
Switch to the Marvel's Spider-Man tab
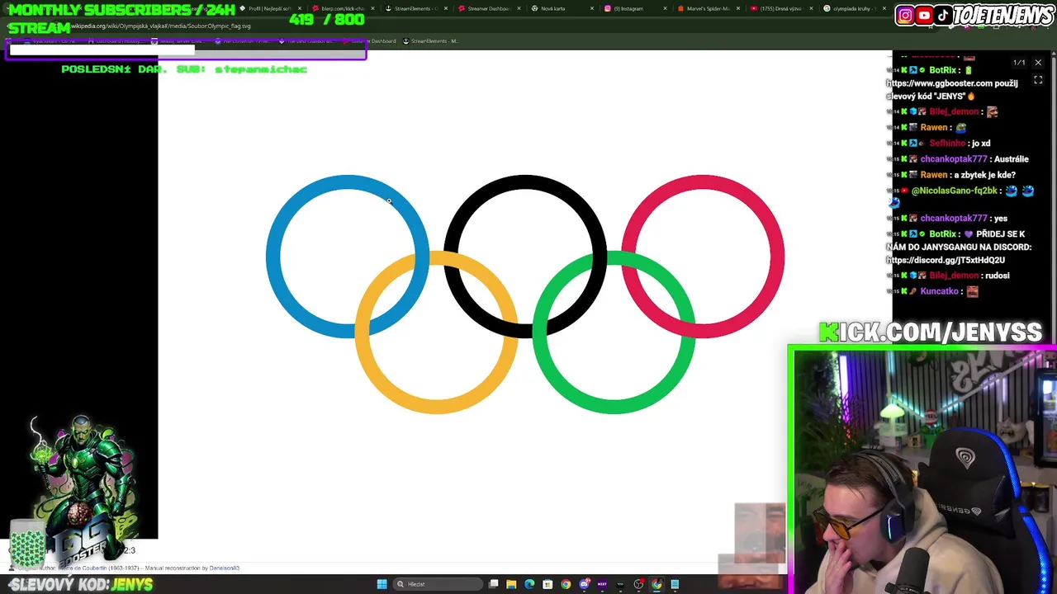point(708,8)
